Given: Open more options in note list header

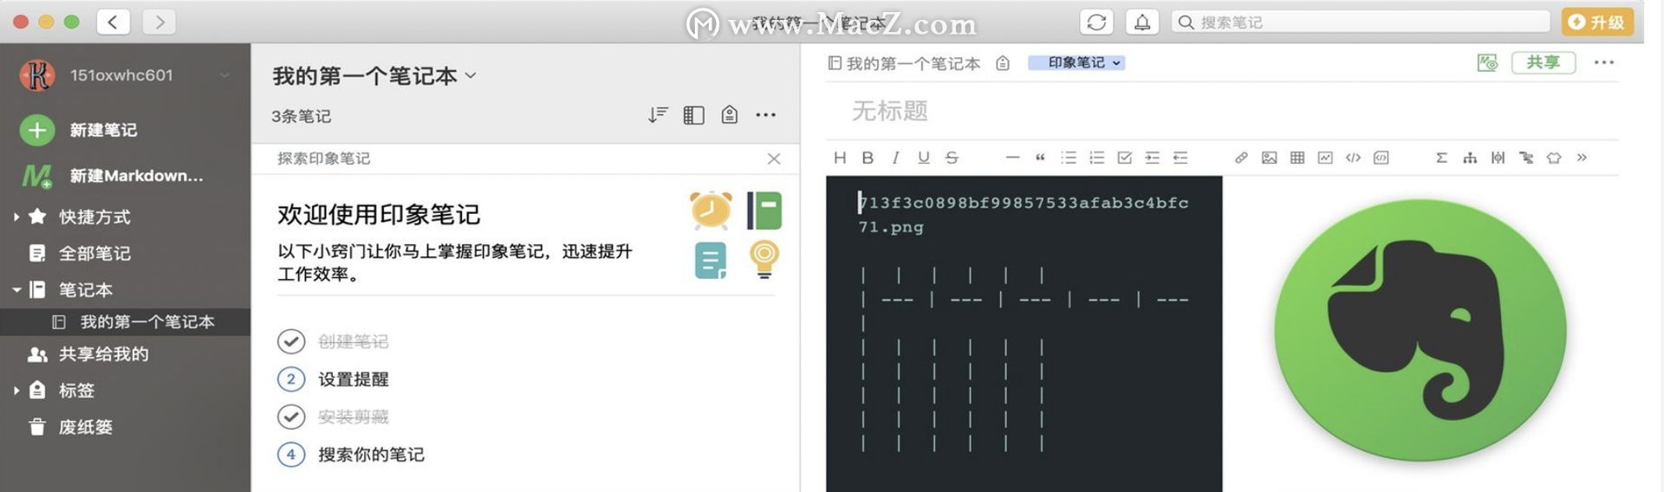Looking at the screenshot, I should (x=765, y=115).
